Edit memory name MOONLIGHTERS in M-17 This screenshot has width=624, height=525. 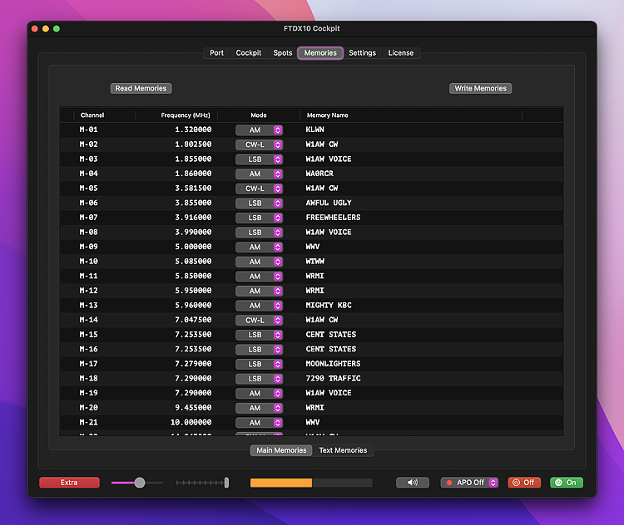point(333,364)
